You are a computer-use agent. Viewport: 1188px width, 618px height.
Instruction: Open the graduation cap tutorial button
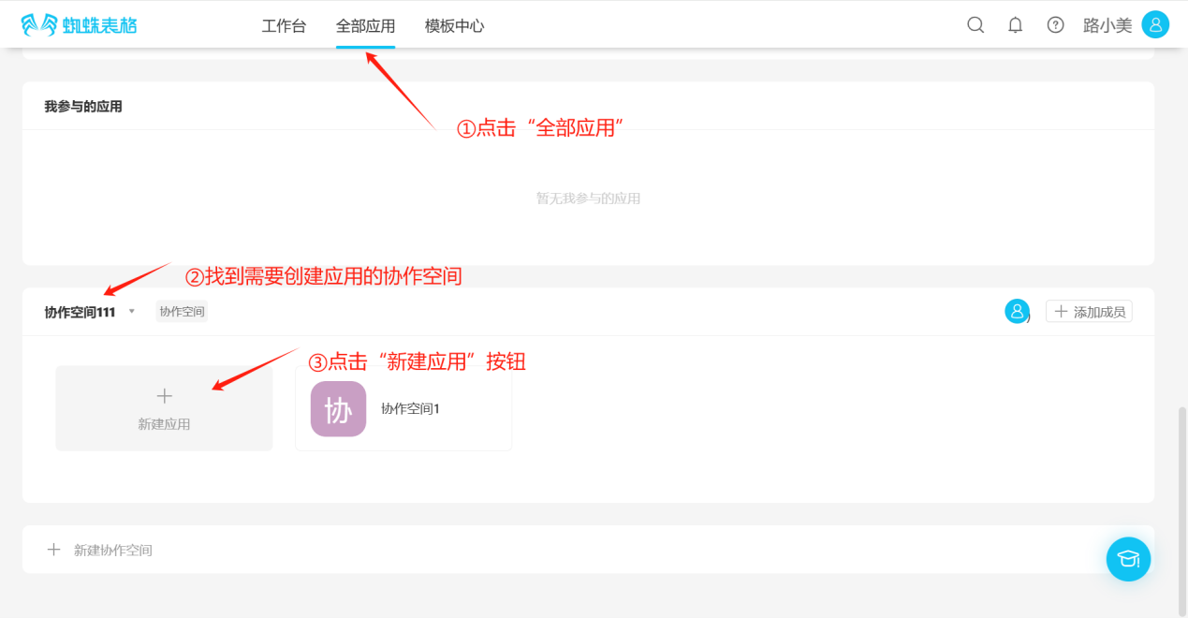tap(1128, 559)
